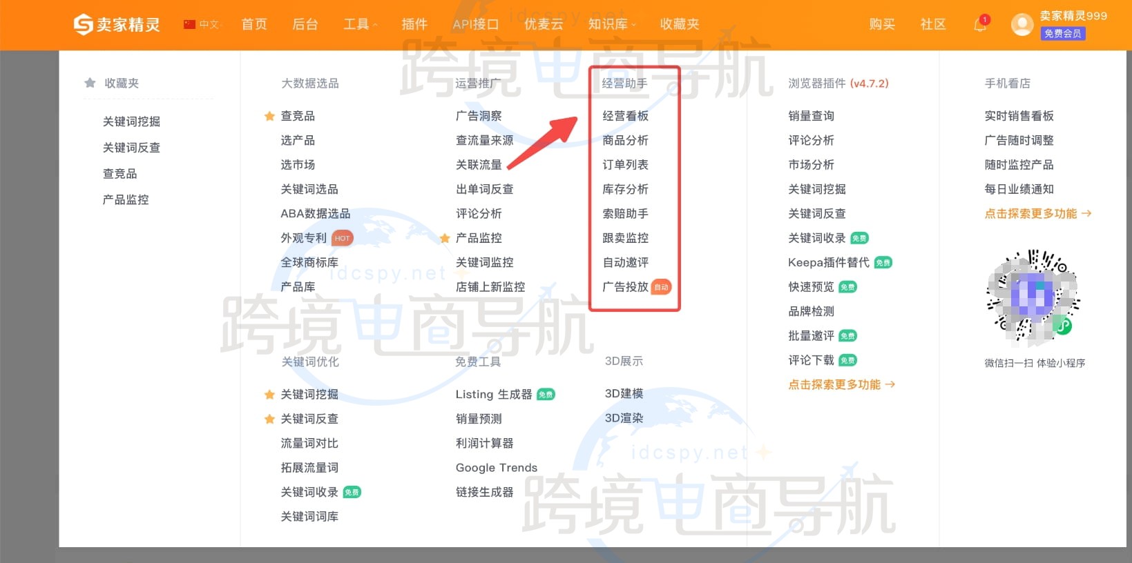
Task: Click the 免费 badge next to Listing 生成器
Action: [x=546, y=395]
